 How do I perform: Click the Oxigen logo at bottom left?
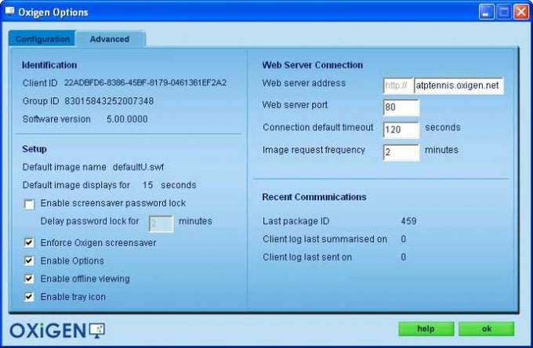pyautogui.click(x=57, y=330)
